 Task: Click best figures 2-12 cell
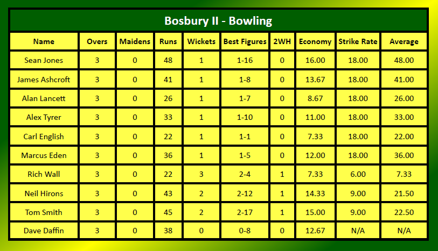pyautogui.click(x=245, y=193)
